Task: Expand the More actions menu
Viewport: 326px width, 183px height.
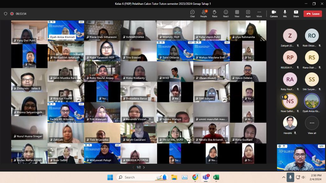Action: click(x=259, y=14)
